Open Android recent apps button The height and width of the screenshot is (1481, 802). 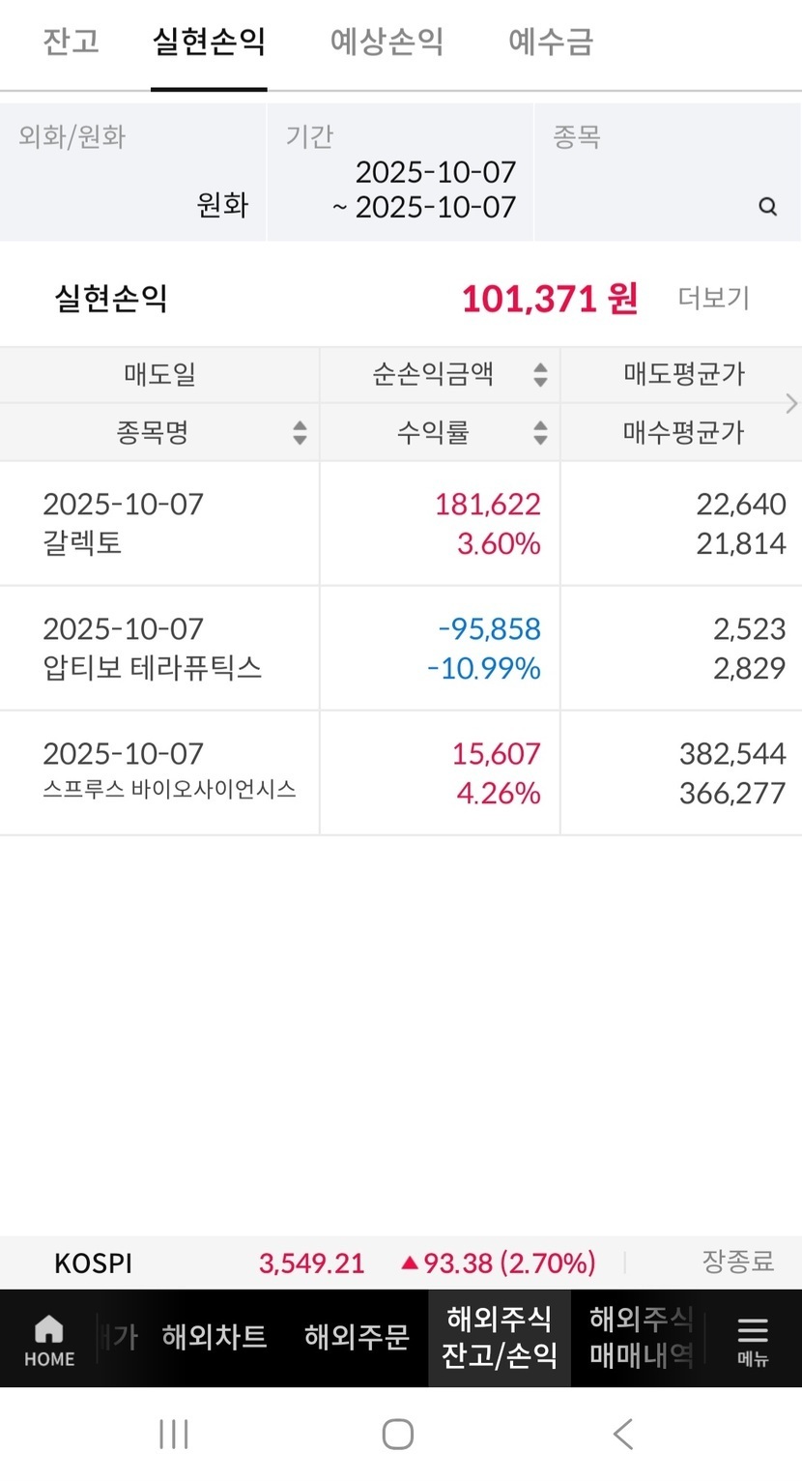tap(174, 1434)
